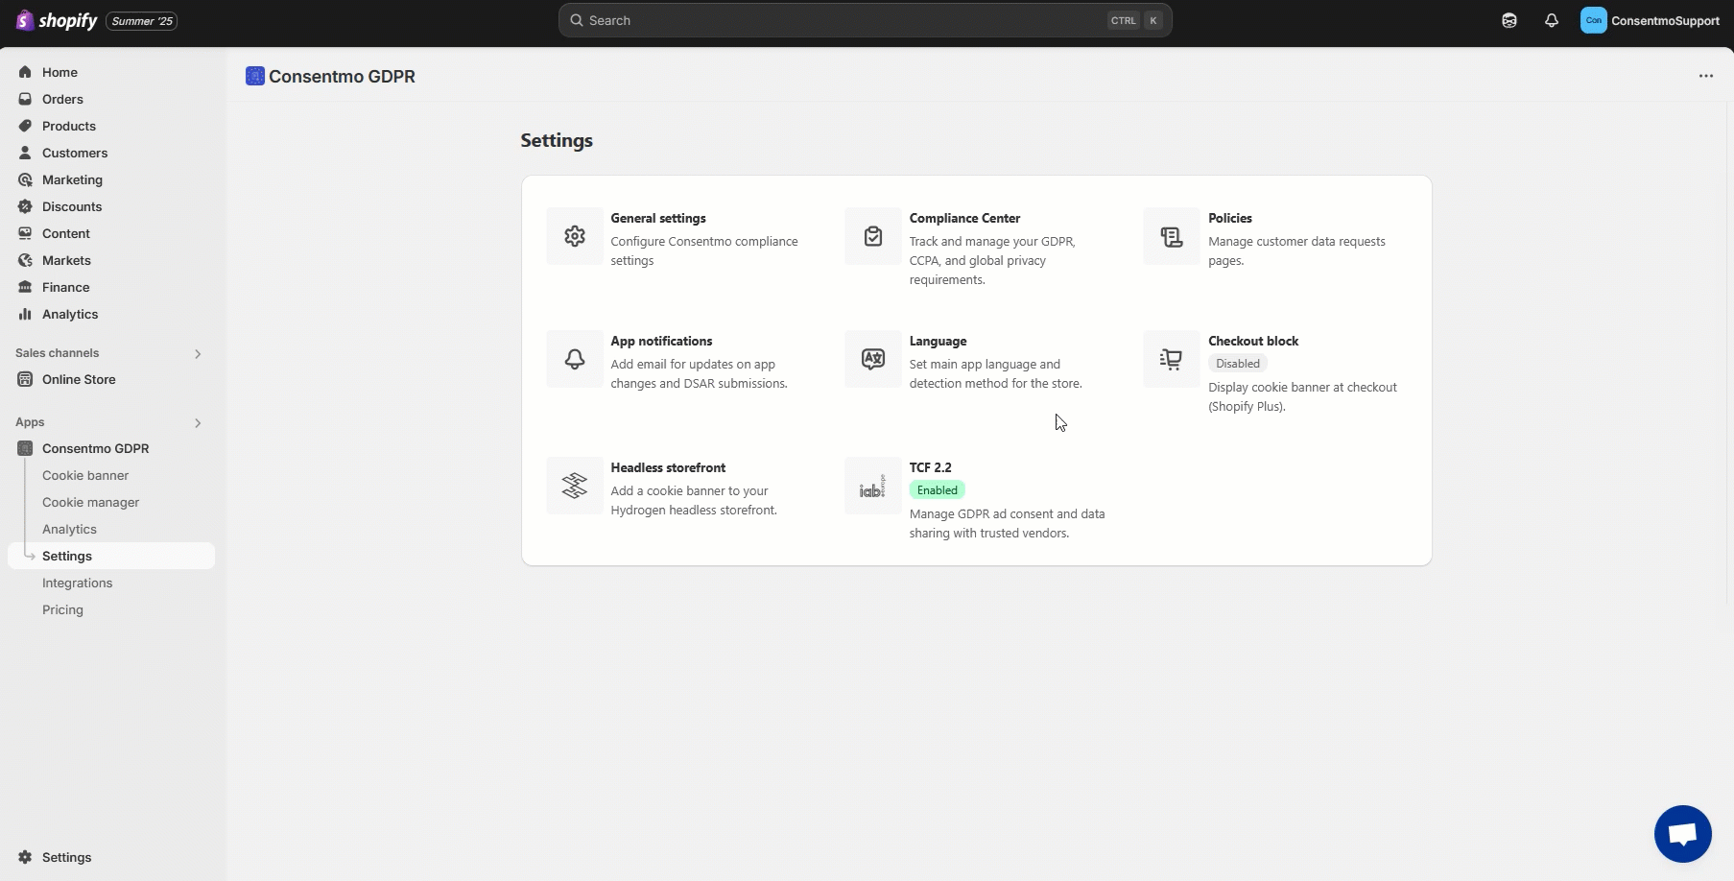Click the Content icon in sidebar
The width and height of the screenshot is (1734, 881).
(x=25, y=233)
